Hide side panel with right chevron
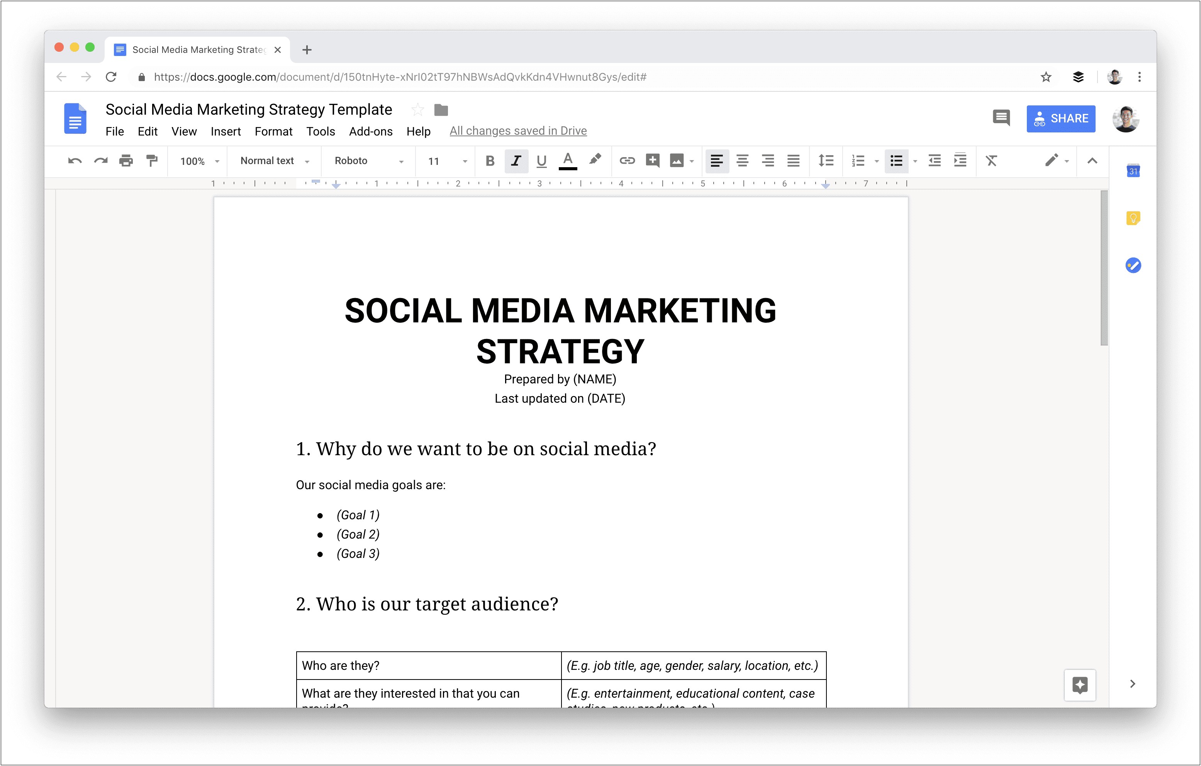The height and width of the screenshot is (766, 1201). (1133, 684)
